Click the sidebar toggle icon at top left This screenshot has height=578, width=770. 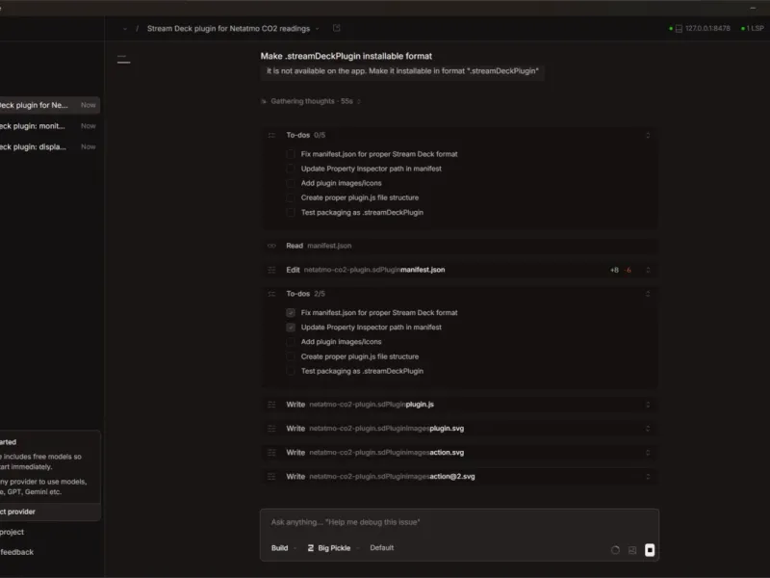[x=124, y=60]
